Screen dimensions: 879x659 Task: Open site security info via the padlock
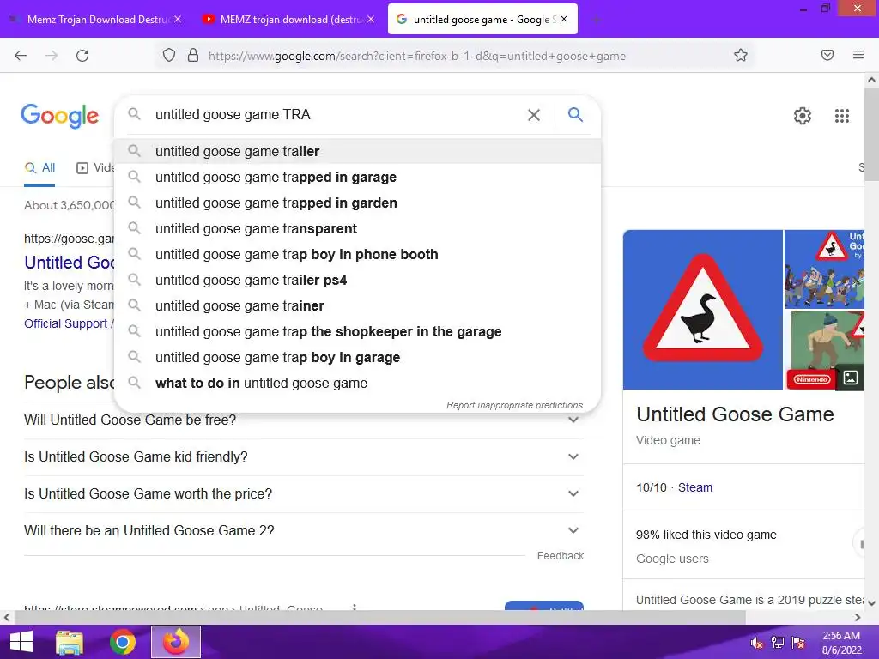click(x=193, y=56)
